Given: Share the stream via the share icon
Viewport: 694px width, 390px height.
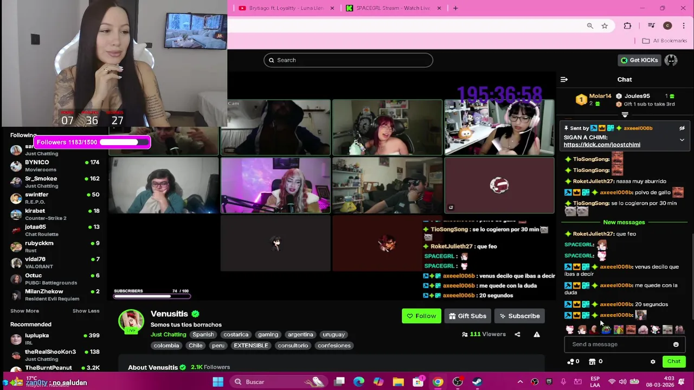Looking at the screenshot, I should click(x=517, y=335).
